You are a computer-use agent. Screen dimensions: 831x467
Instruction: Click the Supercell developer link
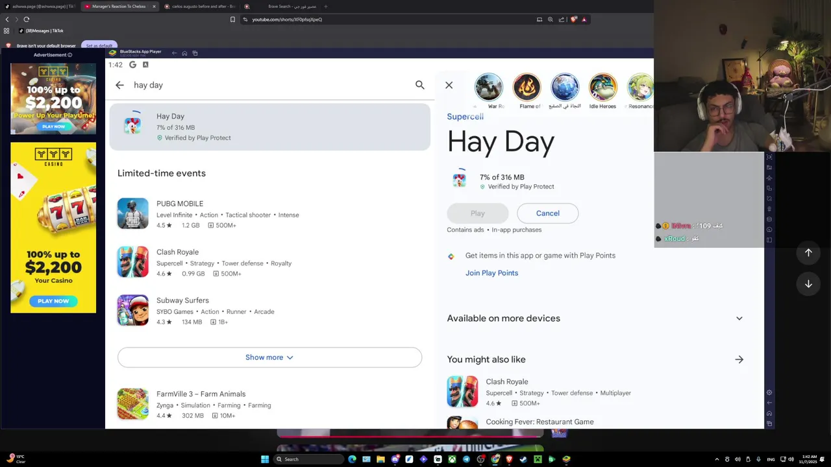coord(465,116)
